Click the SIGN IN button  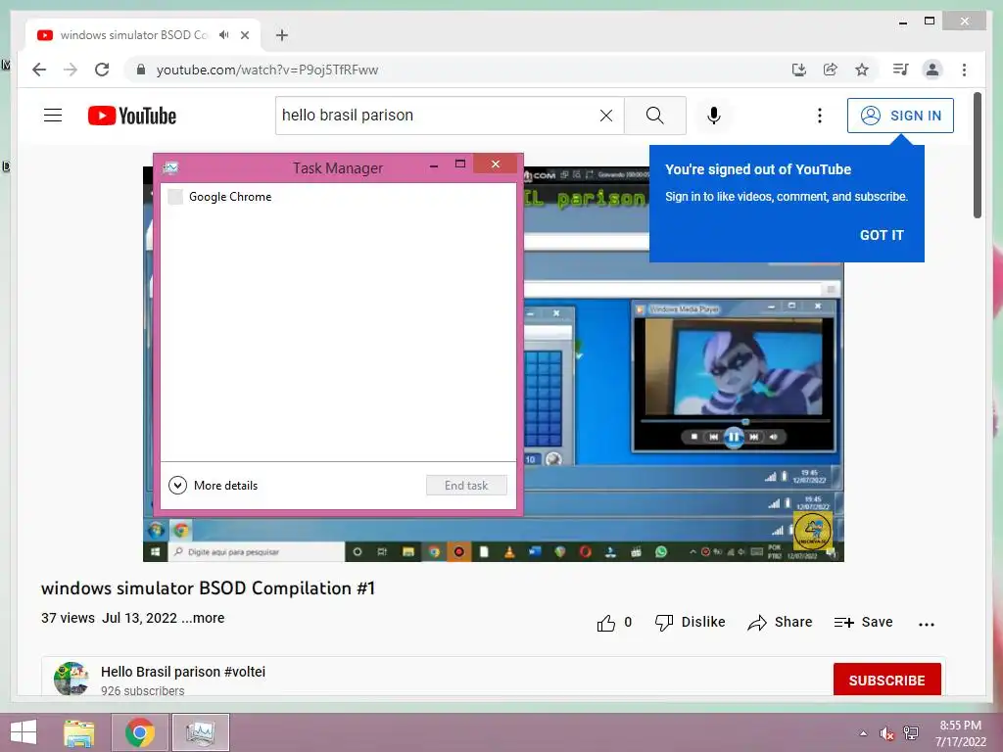tap(900, 116)
